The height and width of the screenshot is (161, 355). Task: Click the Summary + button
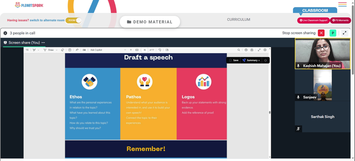(251, 60)
